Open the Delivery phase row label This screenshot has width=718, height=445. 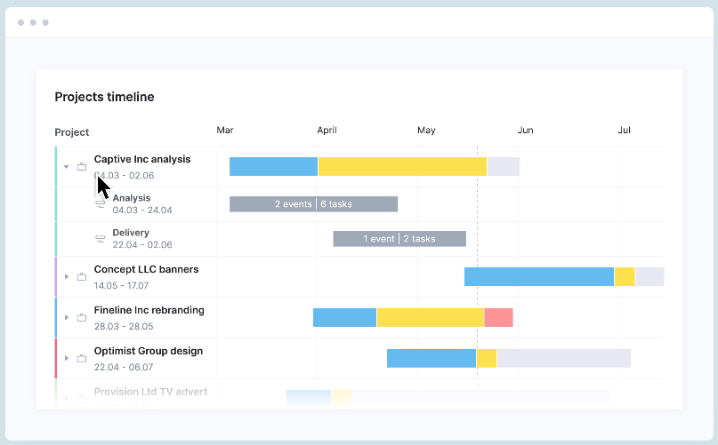click(131, 233)
